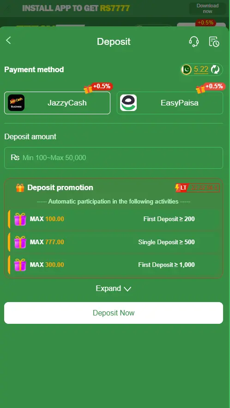
Task: Open customer support headset icon
Action: [x=194, y=42]
